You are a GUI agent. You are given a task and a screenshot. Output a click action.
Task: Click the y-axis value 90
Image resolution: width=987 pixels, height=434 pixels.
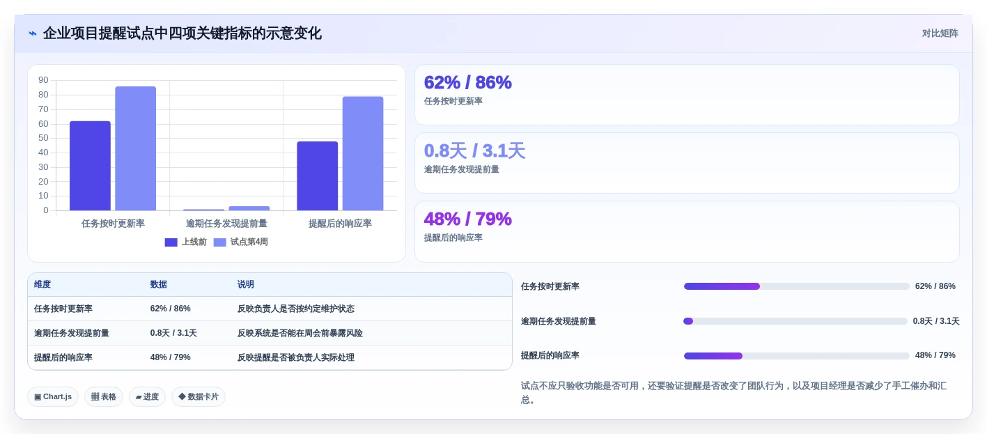[43, 80]
